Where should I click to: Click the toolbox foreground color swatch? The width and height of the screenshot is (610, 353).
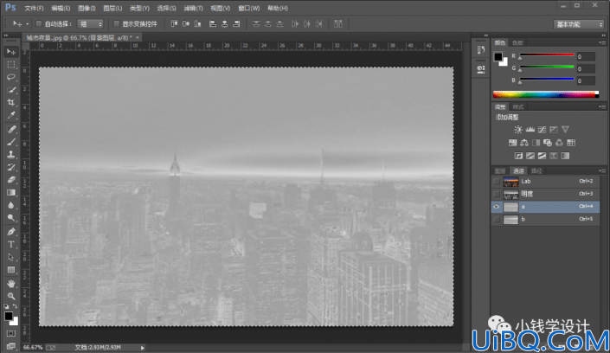pos(9,316)
